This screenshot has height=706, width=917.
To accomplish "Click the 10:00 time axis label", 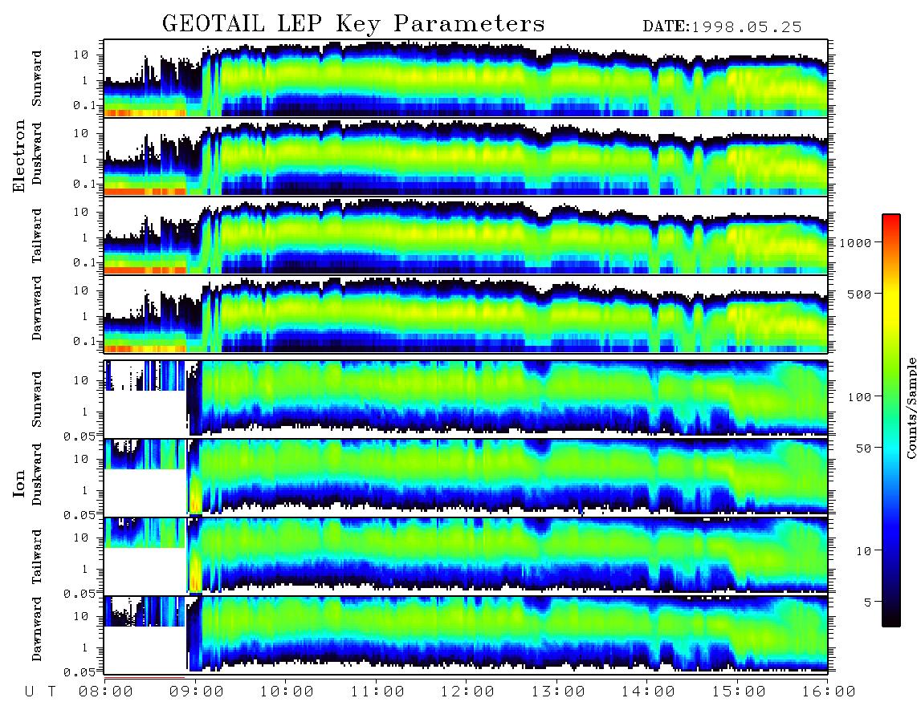I will point(287,692).
